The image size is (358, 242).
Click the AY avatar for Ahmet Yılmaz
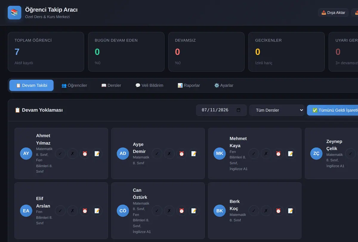(x=26, y=153)
